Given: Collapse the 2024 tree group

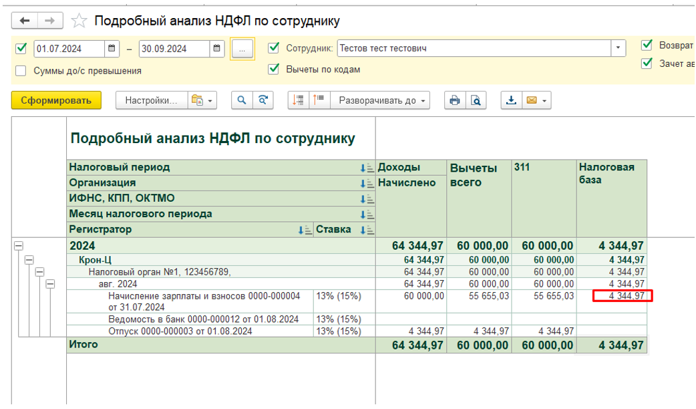Looking at the screenshot, I should click(18, 246).
